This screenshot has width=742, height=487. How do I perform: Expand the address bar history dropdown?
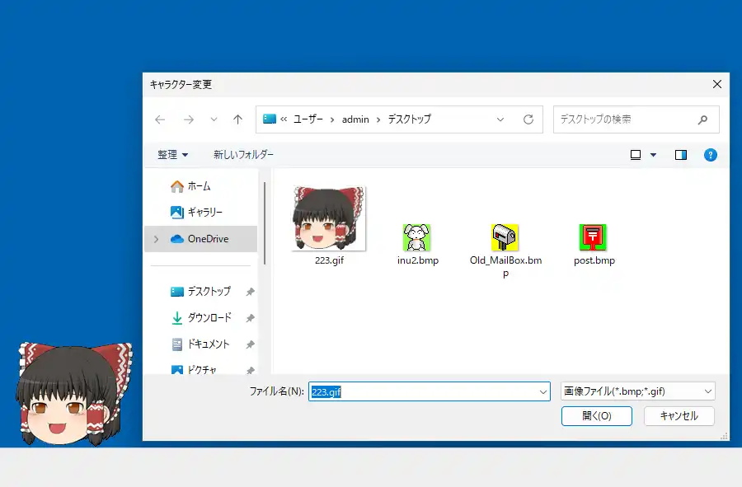point(500,119)
